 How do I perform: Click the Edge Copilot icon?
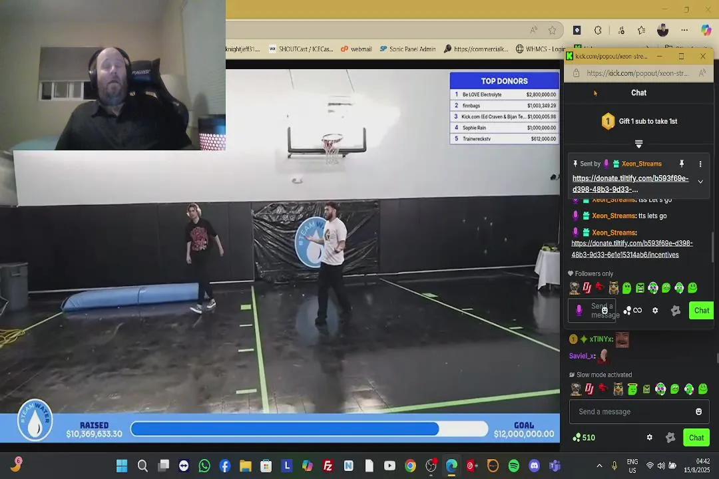click(x=706, y=30)
